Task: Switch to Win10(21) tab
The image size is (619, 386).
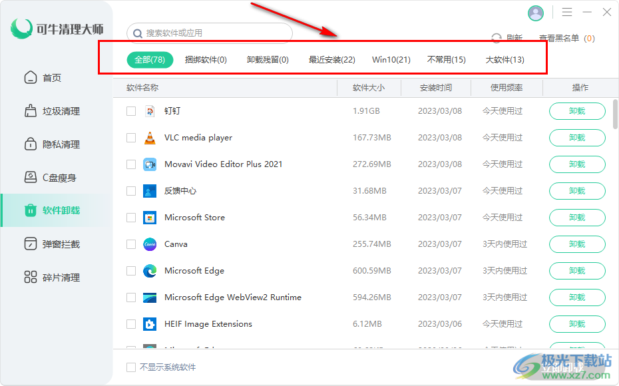Action: click(x=391, y=60)
